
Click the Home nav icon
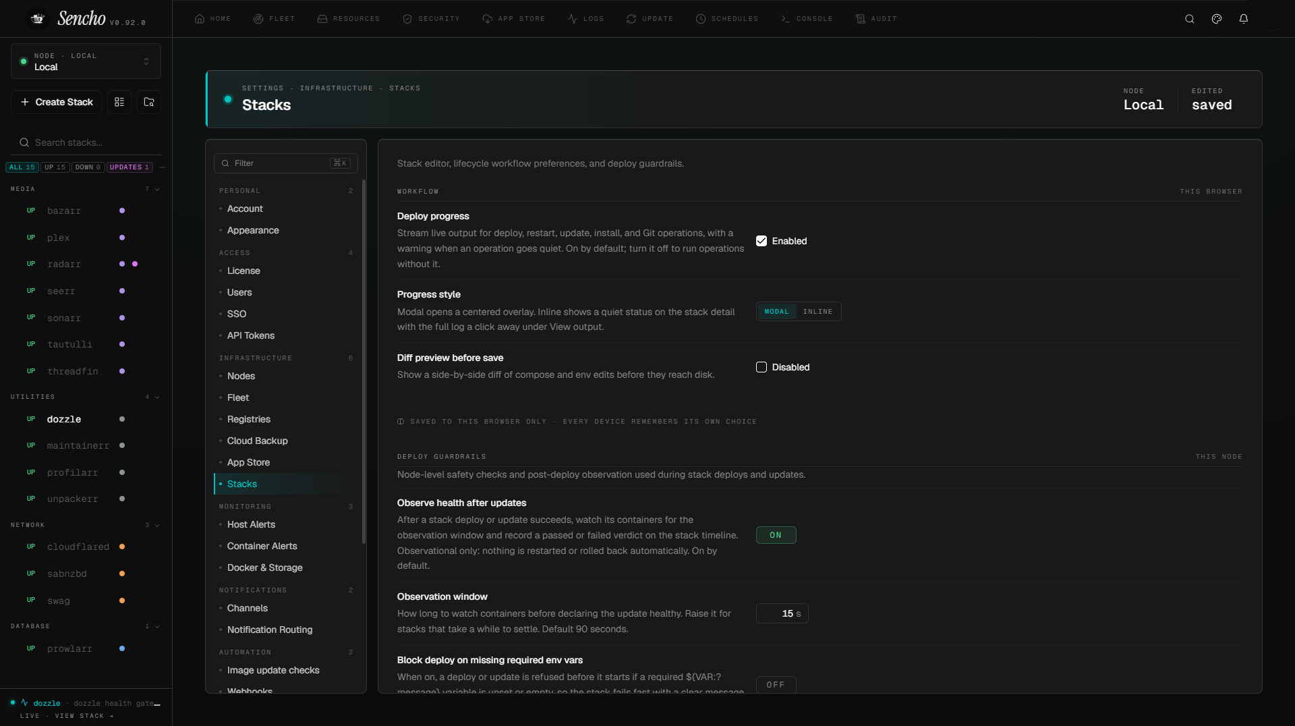click(200, 19)
